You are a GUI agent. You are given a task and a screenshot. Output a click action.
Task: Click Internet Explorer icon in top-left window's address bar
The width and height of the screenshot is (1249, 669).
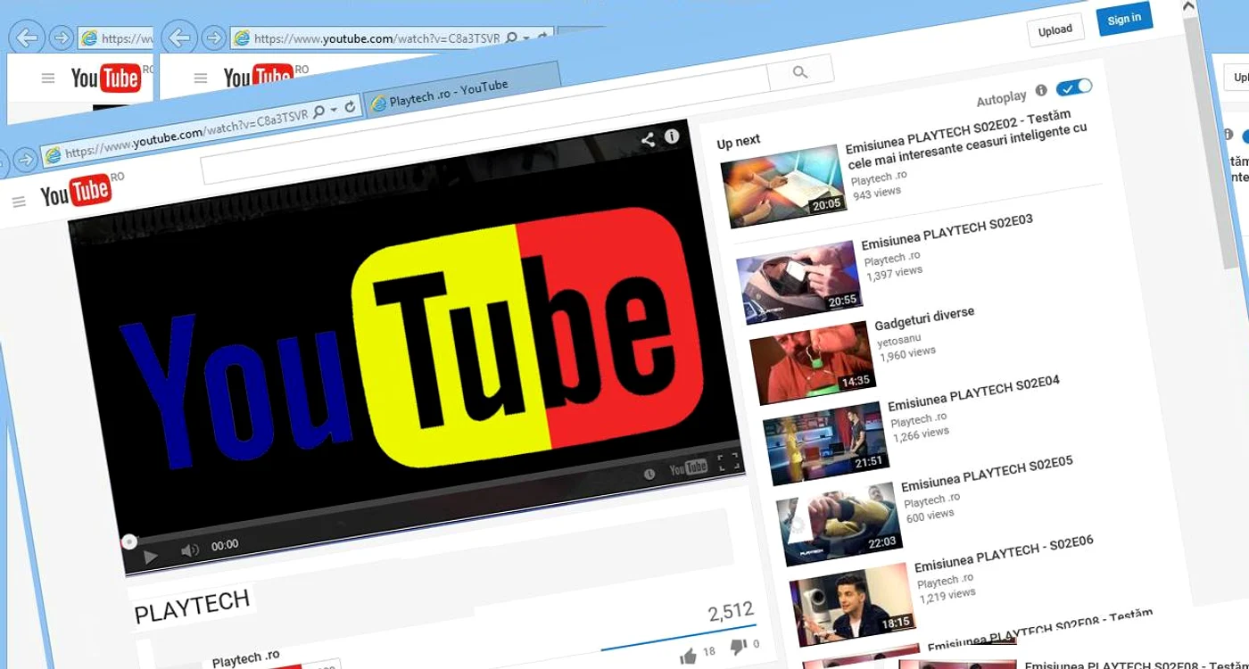88,38
